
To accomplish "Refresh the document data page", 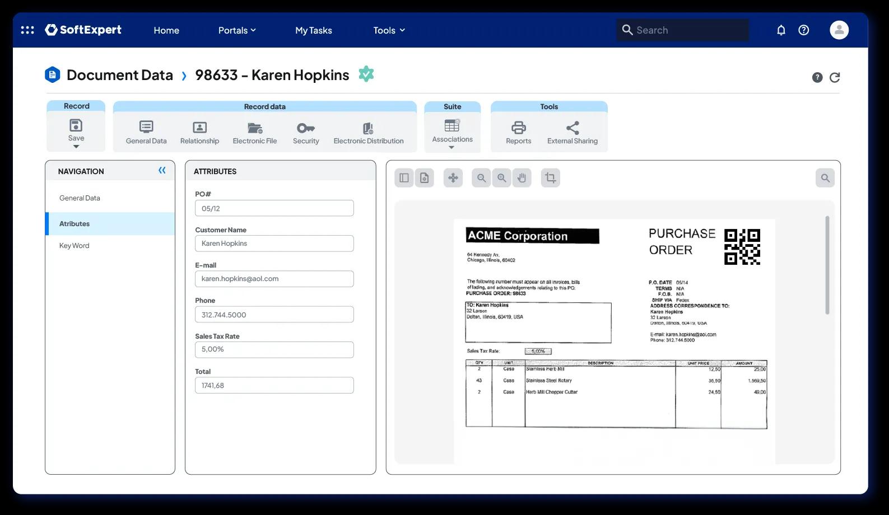I will pos(835,77).
